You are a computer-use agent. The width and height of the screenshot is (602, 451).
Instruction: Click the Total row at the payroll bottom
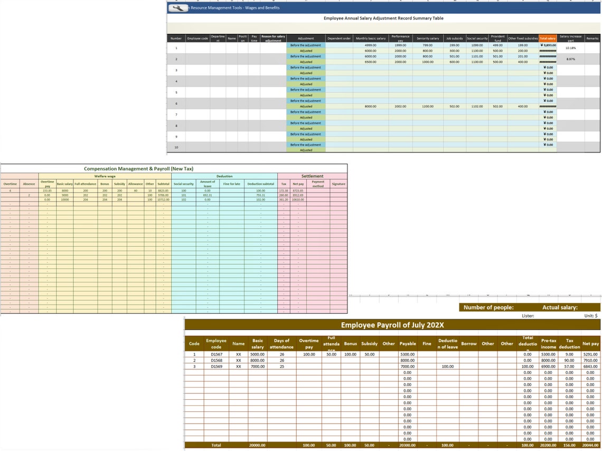coord(217,445)
